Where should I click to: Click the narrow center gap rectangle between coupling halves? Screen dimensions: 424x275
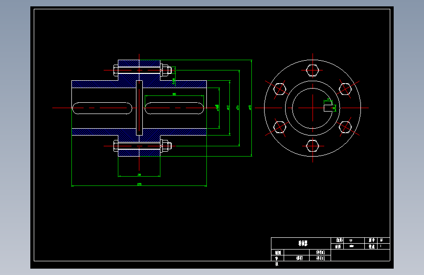(x=139, y=108)
